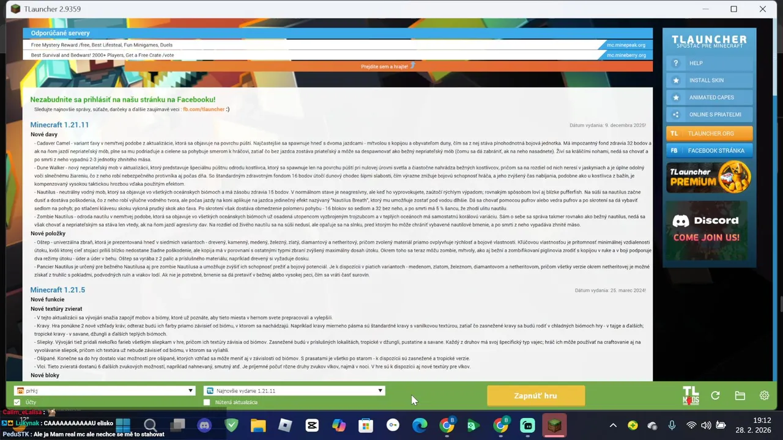
Task: Open TLAUNCHER.ORG orange button
Action: coord(710,133)
